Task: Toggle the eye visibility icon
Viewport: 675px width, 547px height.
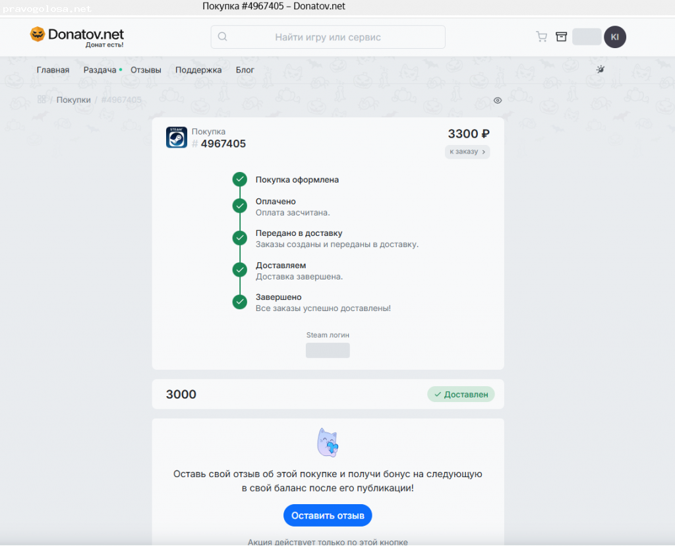Action: [x=498, y=100]
